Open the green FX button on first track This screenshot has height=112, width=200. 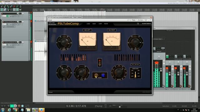8,16
